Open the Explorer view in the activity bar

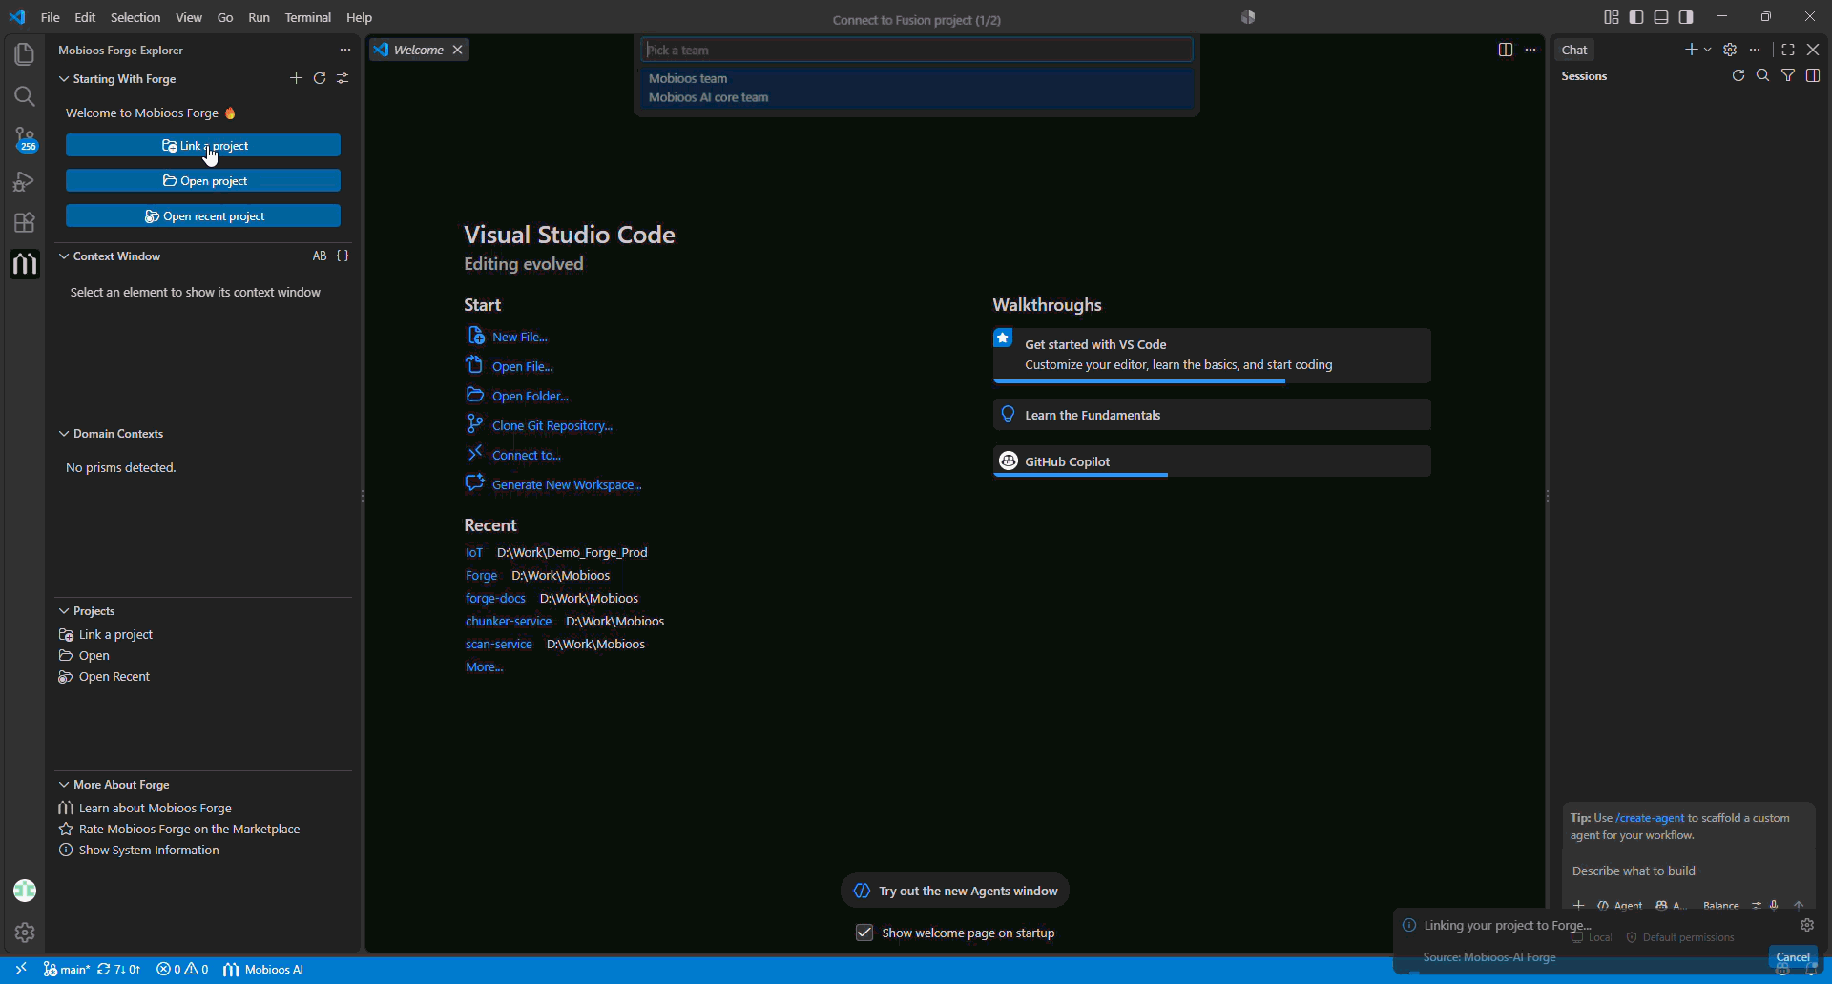click(x=25, y=54)
